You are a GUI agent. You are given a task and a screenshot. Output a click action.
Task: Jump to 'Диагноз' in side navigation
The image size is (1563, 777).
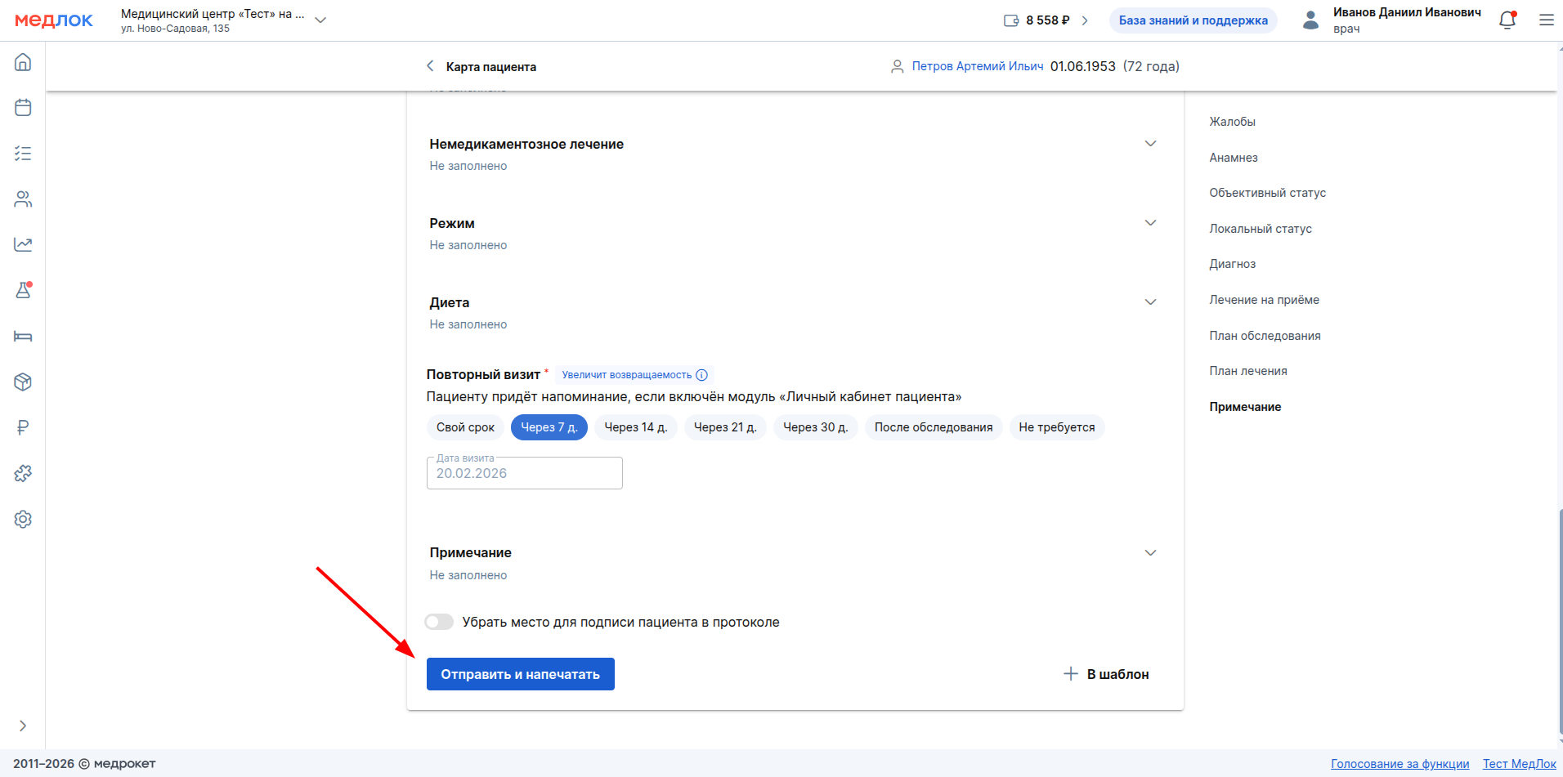pyautogui.click(x=1232, y=264)
